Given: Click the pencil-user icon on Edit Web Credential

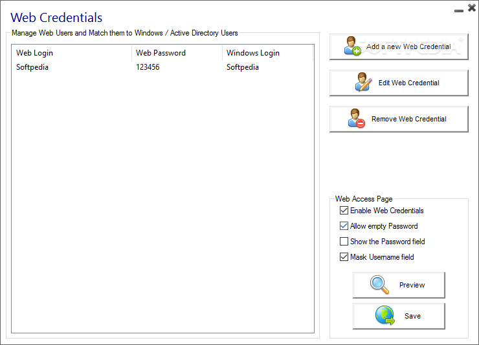Looking at the screenshot, I should point(364,82).
